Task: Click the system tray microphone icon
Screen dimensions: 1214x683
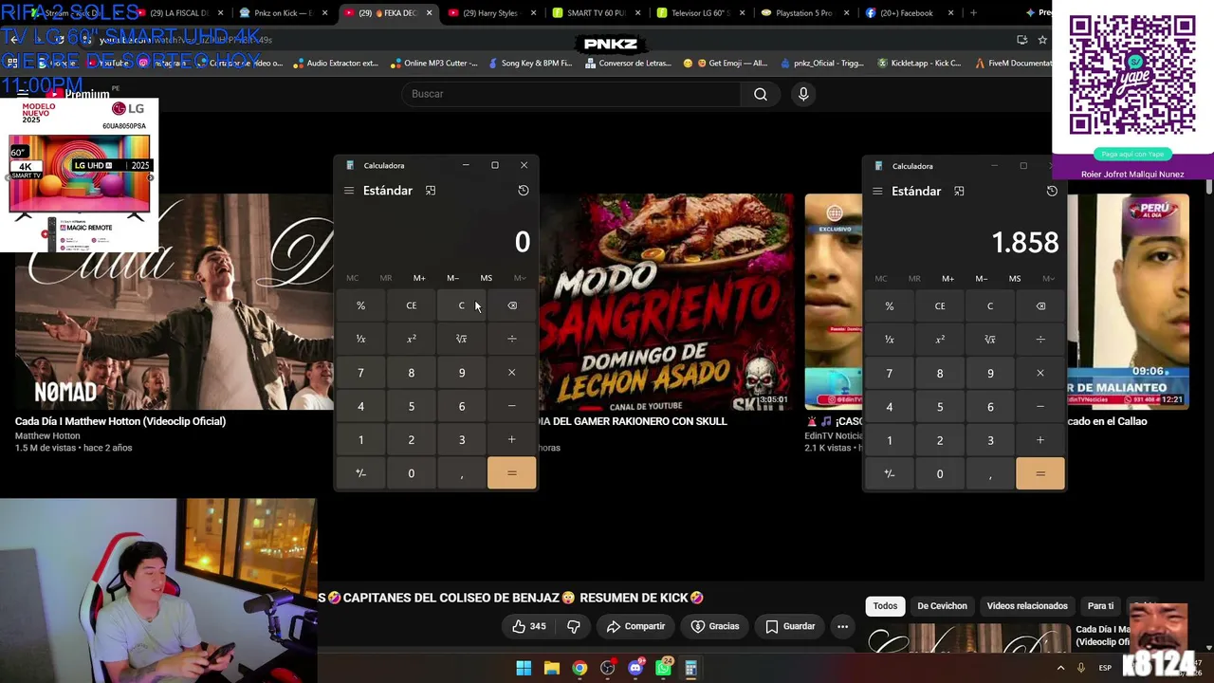Action: tap(1081, 668)
